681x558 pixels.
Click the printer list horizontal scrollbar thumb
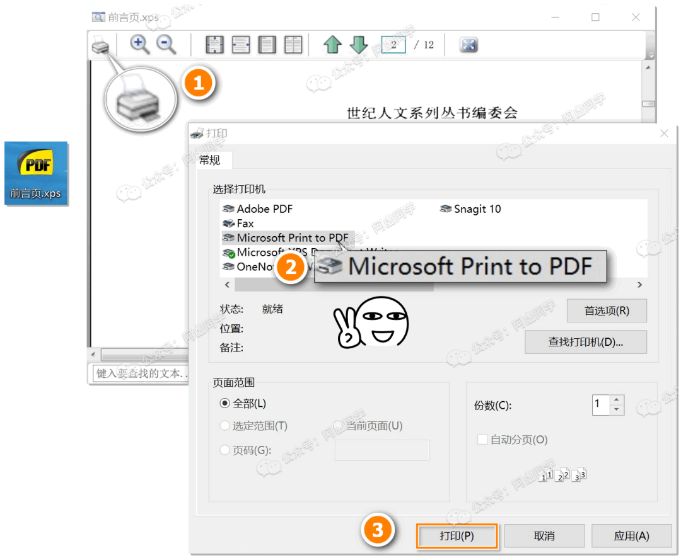pos(334,285)
